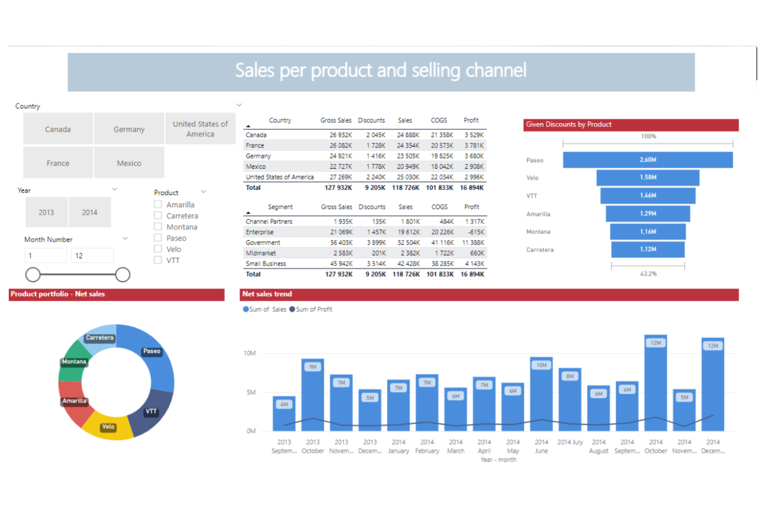Filter data by Germany
The image size is (766, 511).
[x=128, y=128]
